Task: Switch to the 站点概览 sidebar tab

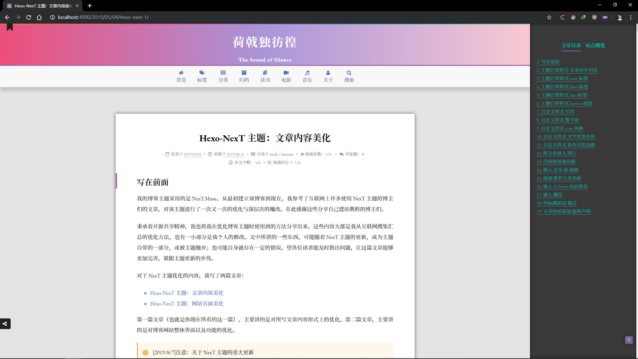Action: click(x=595, y=46)
